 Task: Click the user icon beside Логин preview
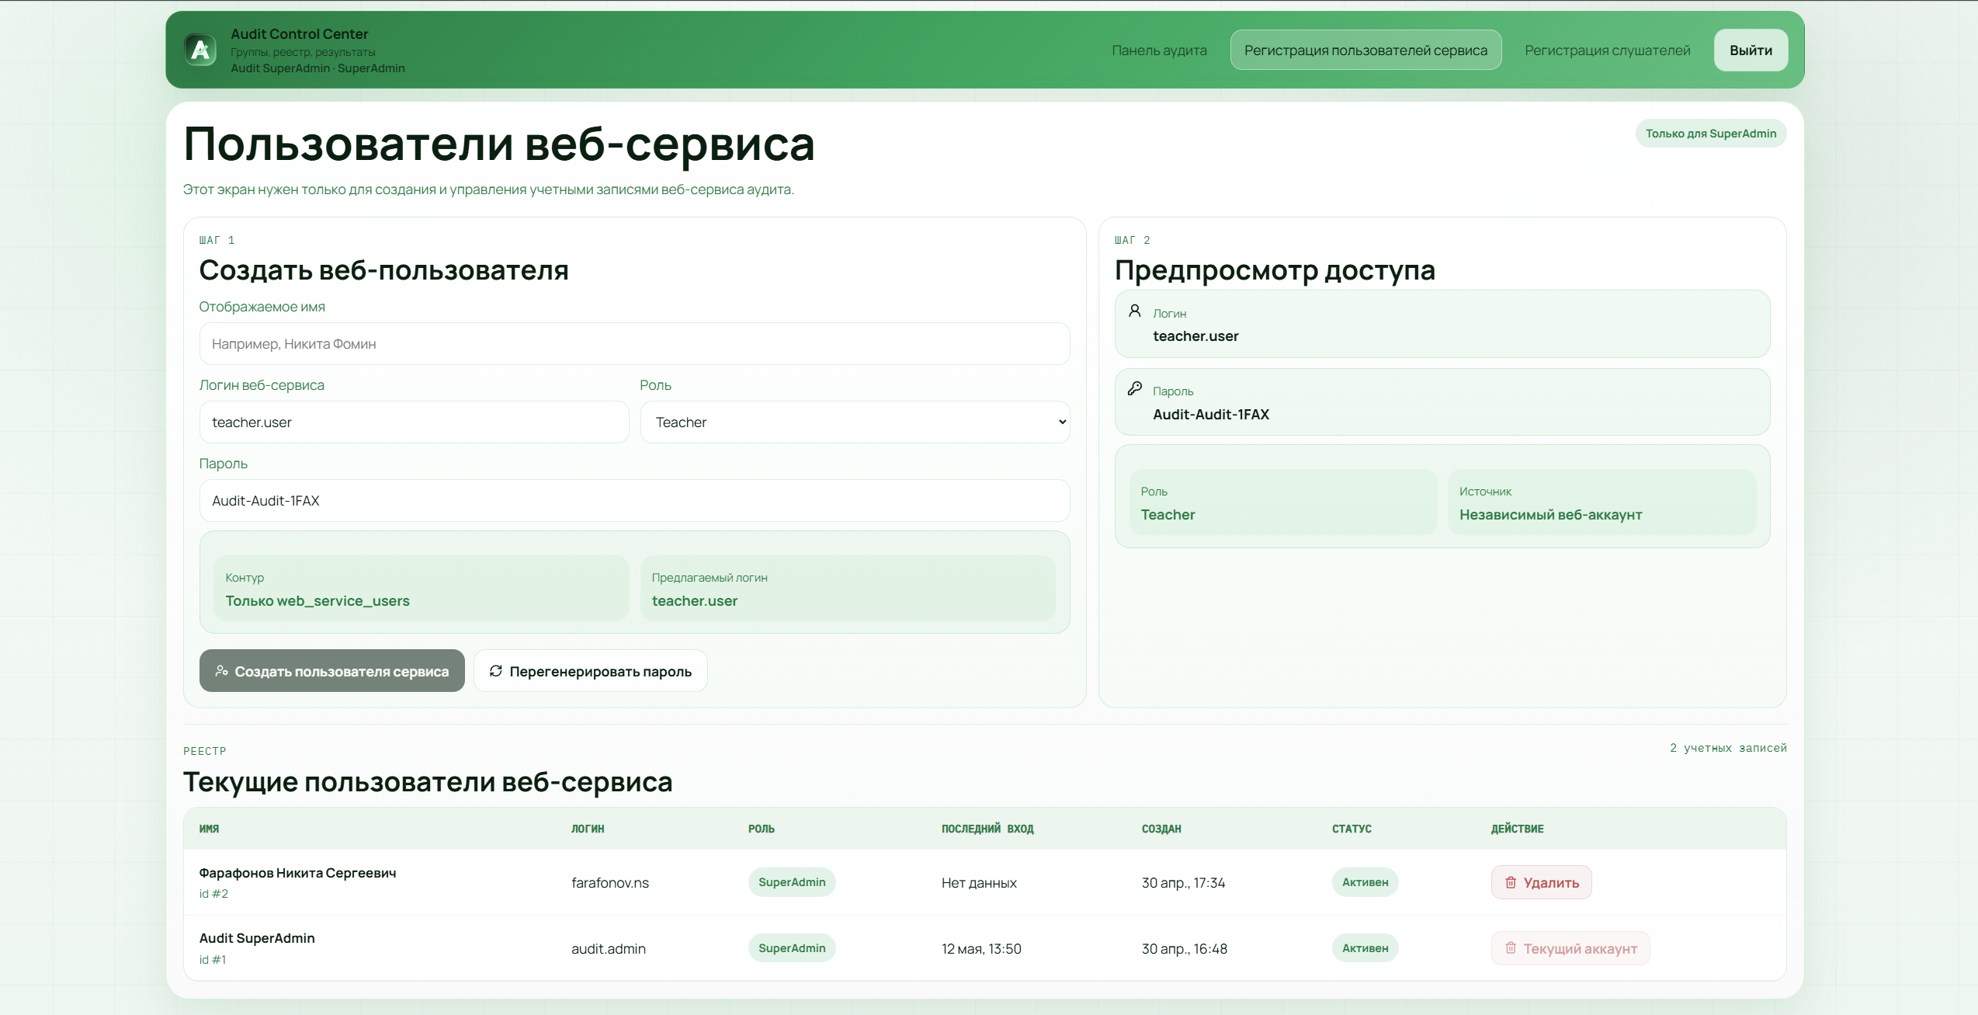(1134, 311)
